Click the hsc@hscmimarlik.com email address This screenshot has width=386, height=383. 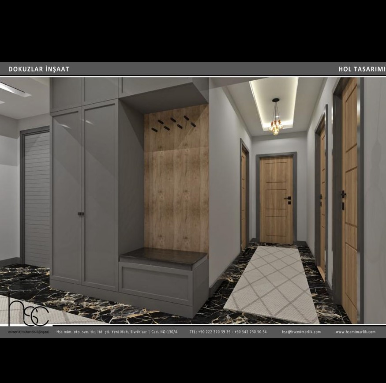[x=301, y=332]
